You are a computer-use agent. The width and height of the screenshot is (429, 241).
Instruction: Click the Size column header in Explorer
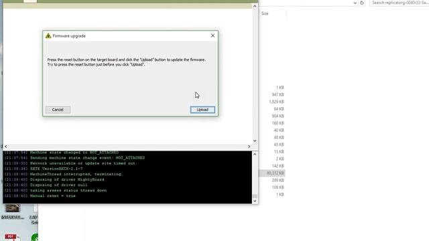[265, 13]
